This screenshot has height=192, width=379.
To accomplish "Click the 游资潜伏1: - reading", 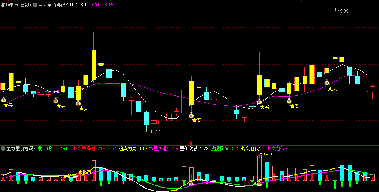I will click(x=253, y=149).
